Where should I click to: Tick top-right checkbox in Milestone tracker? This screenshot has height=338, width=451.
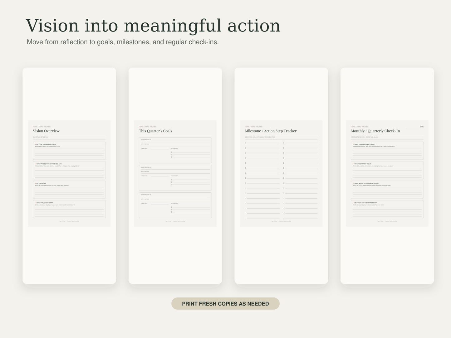click(x=283, y=143)
